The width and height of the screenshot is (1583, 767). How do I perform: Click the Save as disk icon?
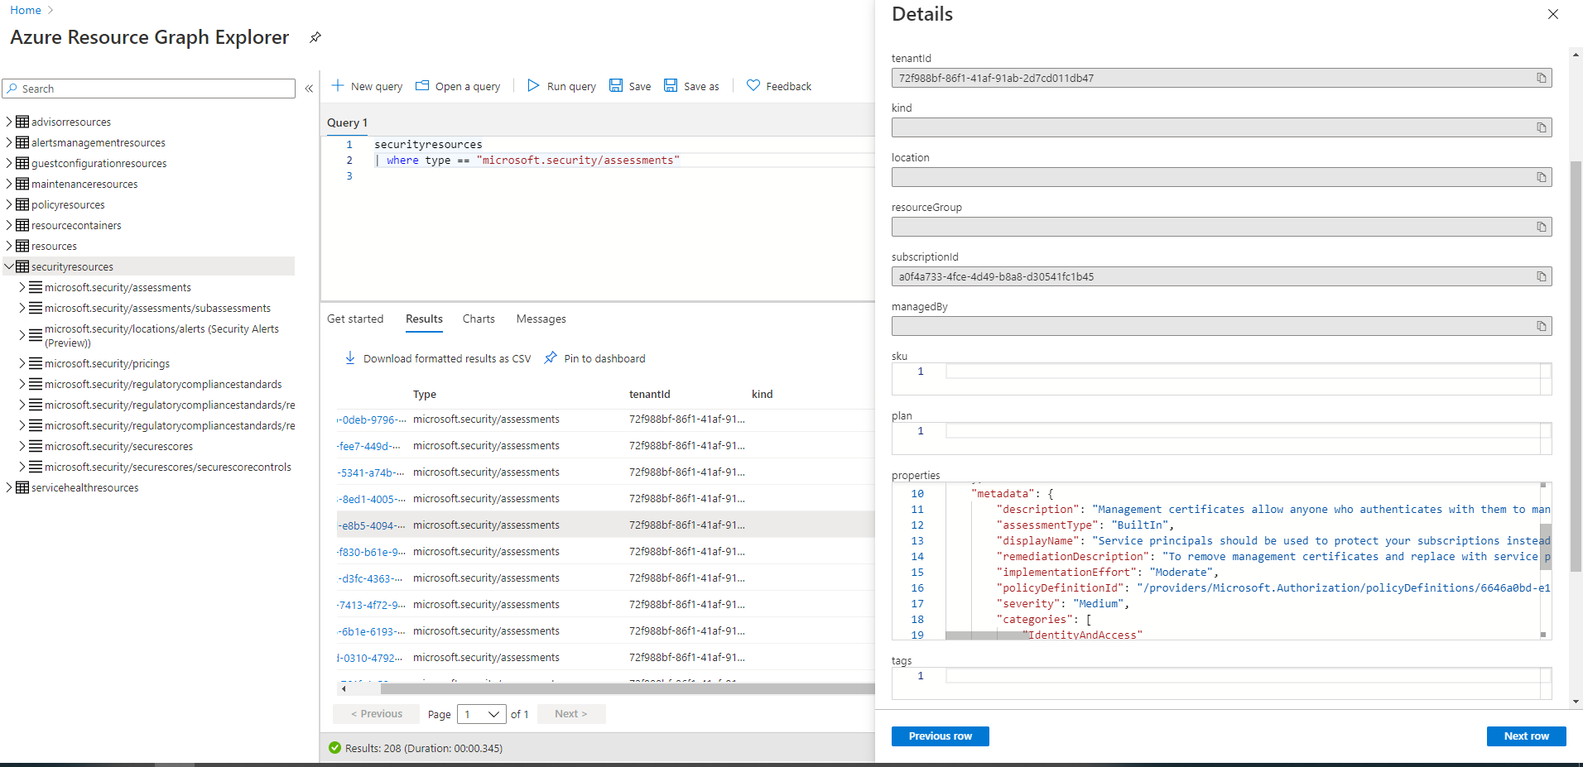[x=671, y=86]
